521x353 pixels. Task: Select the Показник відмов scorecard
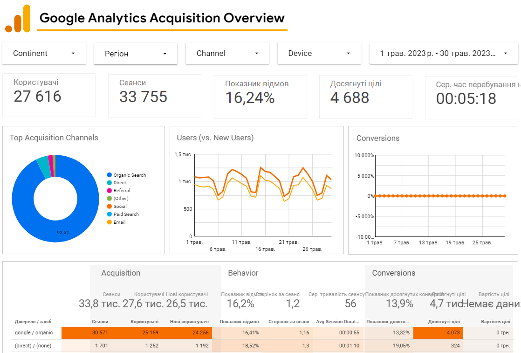[260, 97]
